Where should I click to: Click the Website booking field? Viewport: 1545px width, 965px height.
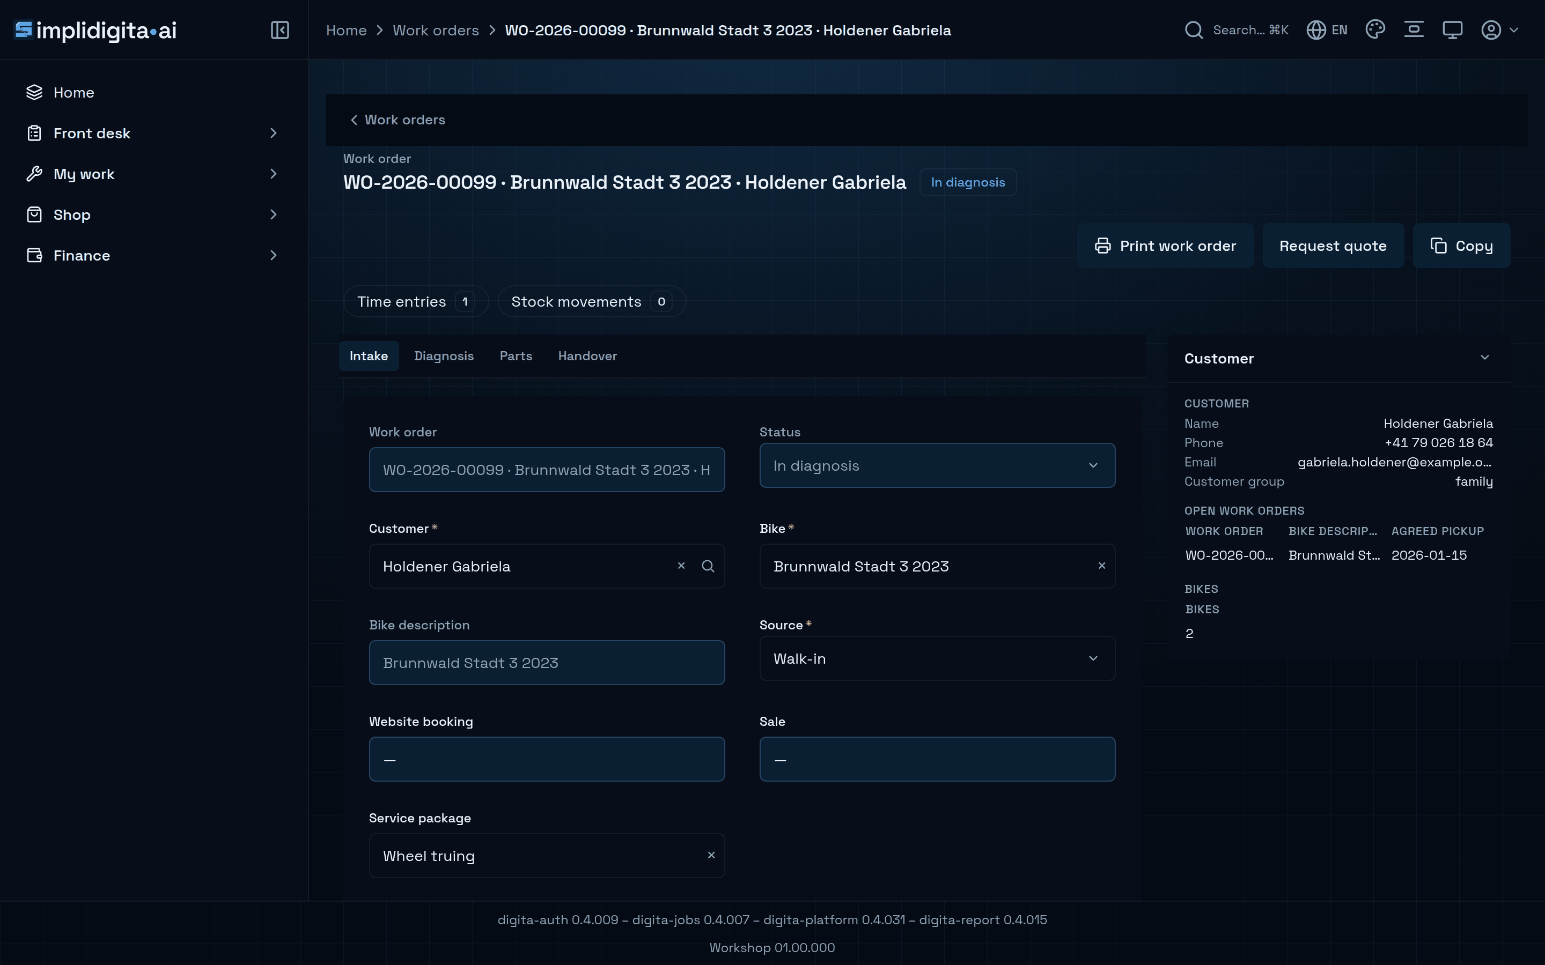coord(547,759)
